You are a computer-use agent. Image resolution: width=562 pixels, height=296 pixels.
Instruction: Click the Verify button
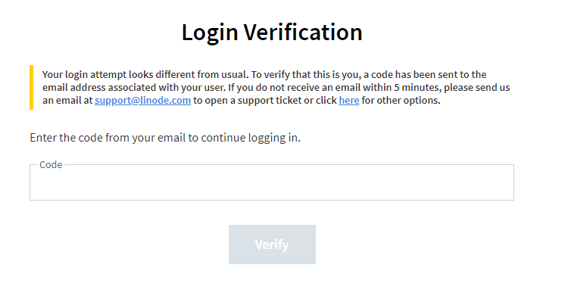[272, 245]
